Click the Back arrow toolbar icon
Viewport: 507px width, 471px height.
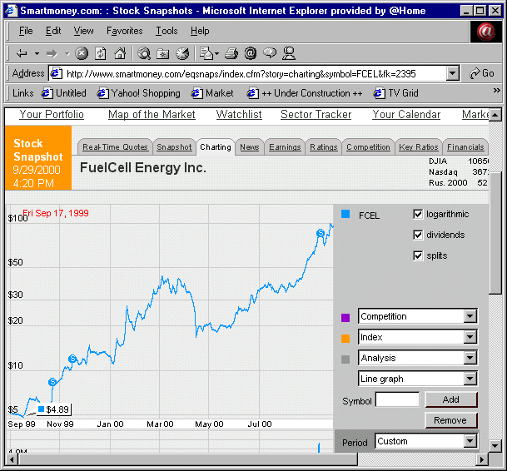point(22,53)
